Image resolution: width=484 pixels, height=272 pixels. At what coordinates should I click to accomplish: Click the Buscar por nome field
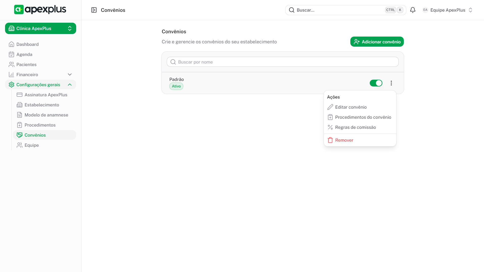(x=282, y=62)
